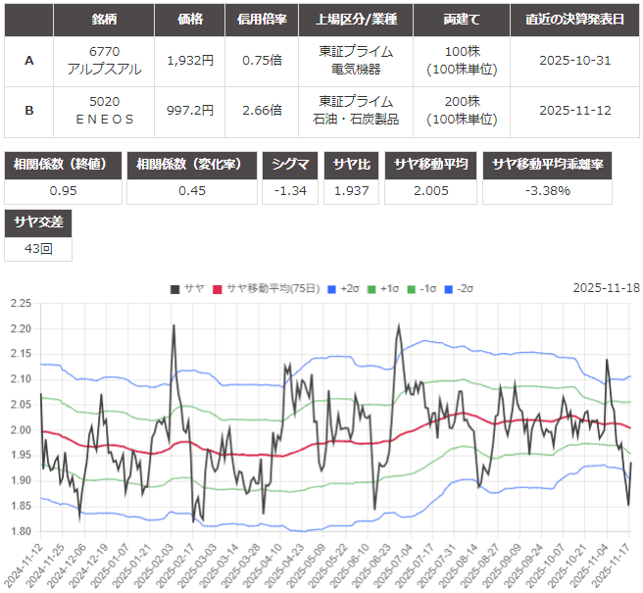Click the サヤ移動平均乖離率 label

pos(560,164)
